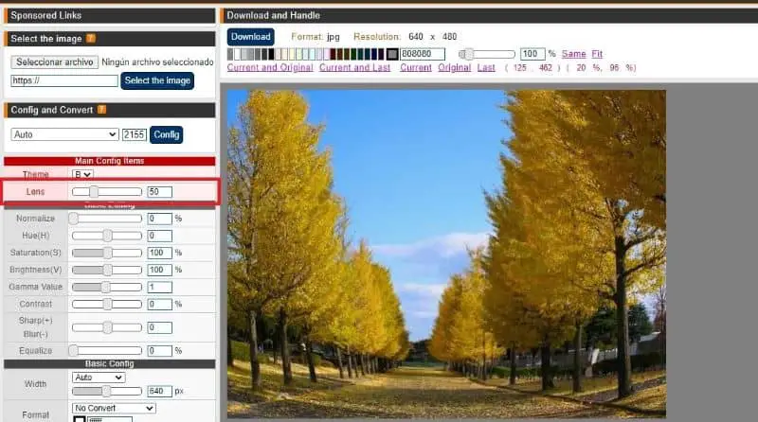Viewport: 758px width, 422px height.
Task: Adjust the Normalize slider
Action: pyautogui.click(x=107, y=219)
